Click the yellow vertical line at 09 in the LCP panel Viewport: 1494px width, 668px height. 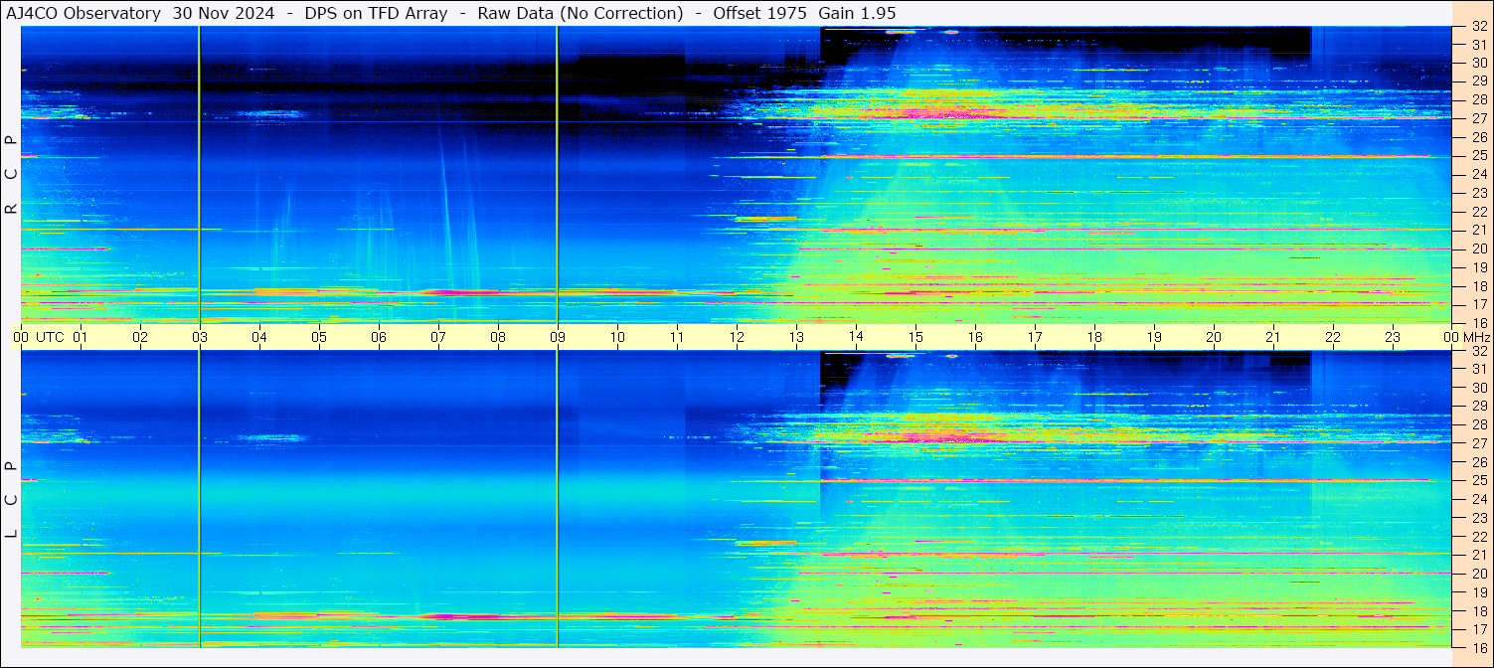(558, 497)
